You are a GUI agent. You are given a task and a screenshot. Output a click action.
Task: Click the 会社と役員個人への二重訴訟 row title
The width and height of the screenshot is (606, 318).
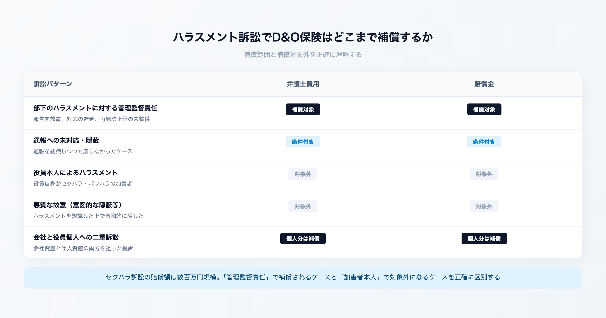pos(76,237)
